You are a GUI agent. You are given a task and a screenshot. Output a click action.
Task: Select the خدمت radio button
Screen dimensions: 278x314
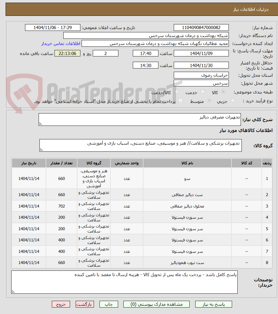203,92
